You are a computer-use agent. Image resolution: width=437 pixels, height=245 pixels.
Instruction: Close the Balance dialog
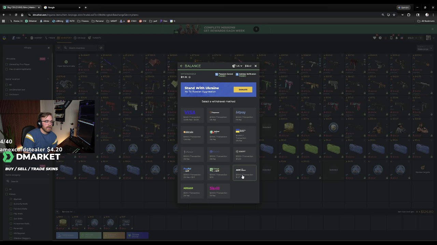[x=255, y=66]
